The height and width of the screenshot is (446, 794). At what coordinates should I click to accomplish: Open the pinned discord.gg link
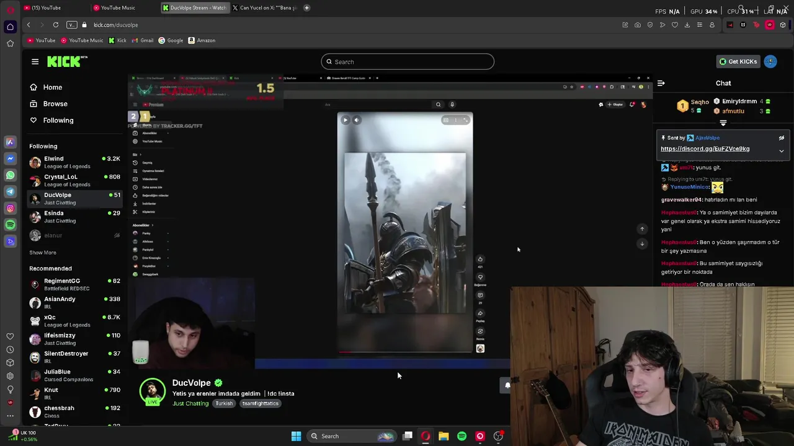tap(705, 149)
